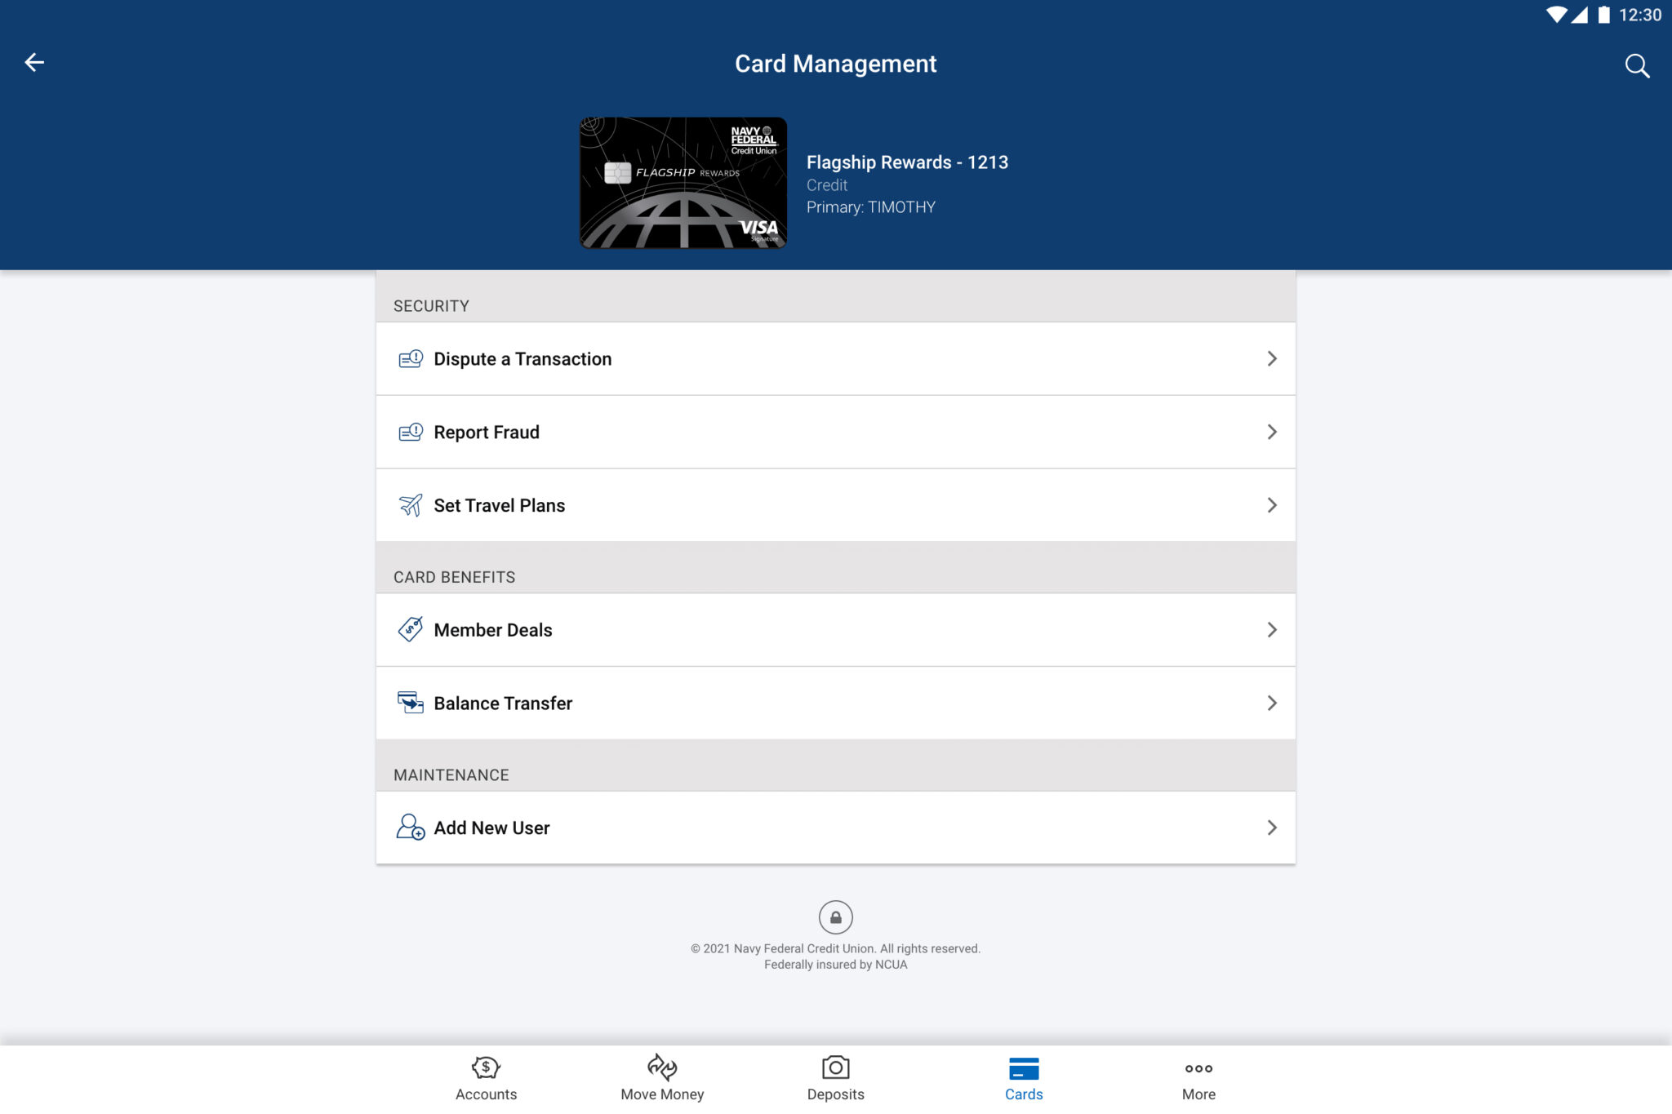Viewport: 1672px width, 1114px height.
Task: Open search in Card Management
Action: pyautogui.click(x=1637, y=65)
